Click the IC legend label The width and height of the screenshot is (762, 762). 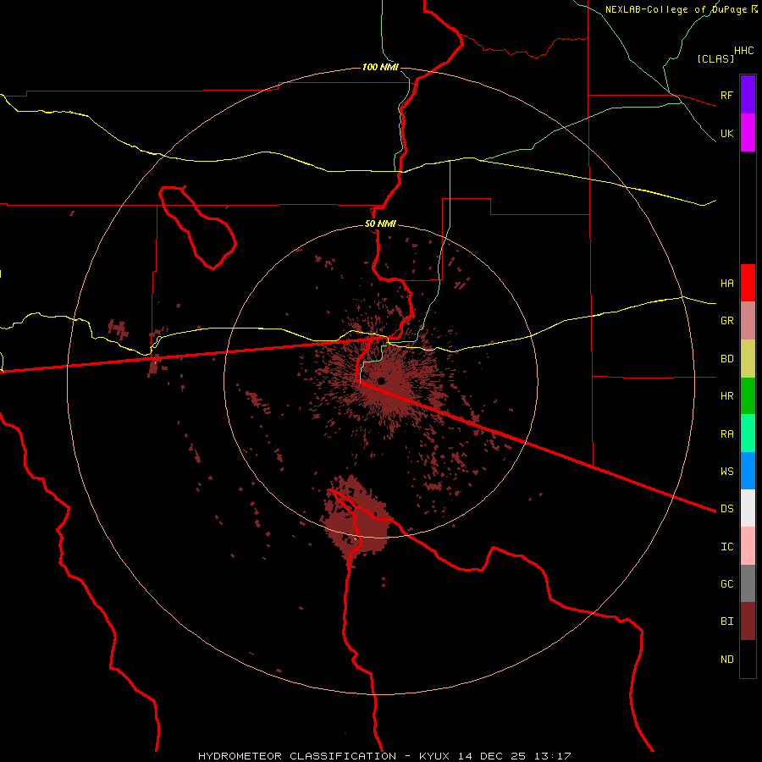click(x=726, y=546)
